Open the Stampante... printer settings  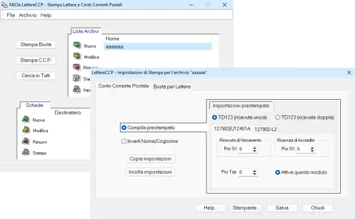pyautogui.click(x=246, y=208)
